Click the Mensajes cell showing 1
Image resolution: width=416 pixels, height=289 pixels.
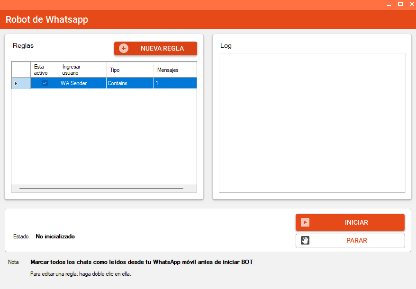coord(174,83)
